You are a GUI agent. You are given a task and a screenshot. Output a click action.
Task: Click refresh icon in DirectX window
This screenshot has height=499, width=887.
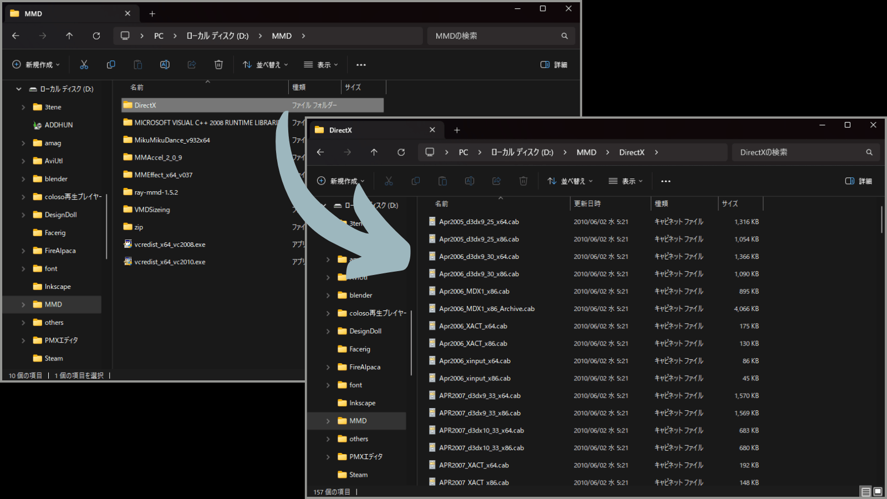point(401,152)
